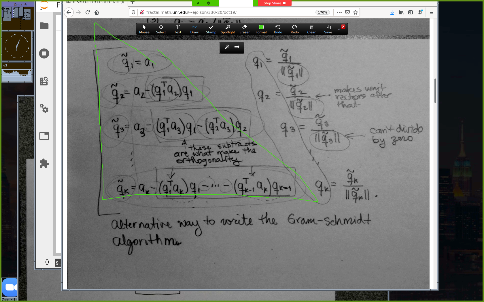Image resolution: width=484 pixels, height=302 pixels.
Task: Expand the Spotlight tool options
Action: click(228, 29)
